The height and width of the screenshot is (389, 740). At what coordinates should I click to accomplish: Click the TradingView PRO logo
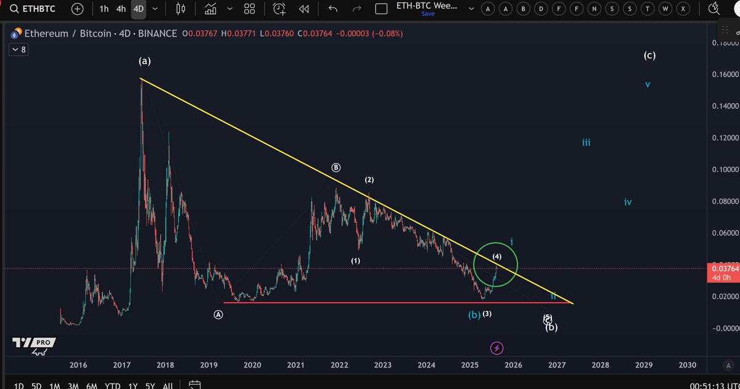pyautogui.click(x=34, y=345)
